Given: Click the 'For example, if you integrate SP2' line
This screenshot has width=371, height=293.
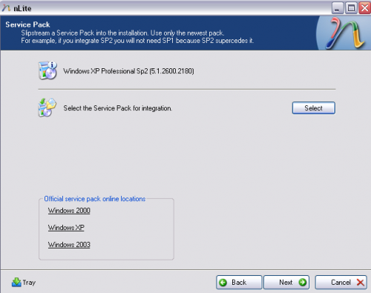Looking at the screenshot, I should [x=137, y=41].
